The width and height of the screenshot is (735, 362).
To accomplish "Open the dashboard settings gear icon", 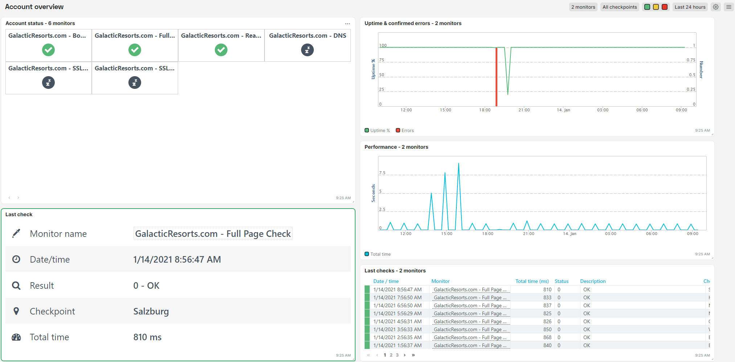I will [x=715, y=7].
